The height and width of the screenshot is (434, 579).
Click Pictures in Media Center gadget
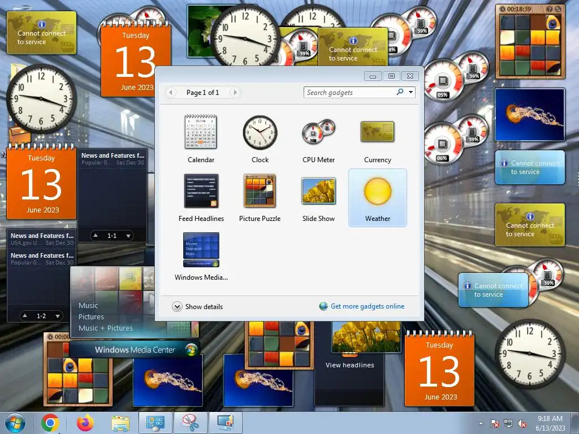[x=91, y=316]
